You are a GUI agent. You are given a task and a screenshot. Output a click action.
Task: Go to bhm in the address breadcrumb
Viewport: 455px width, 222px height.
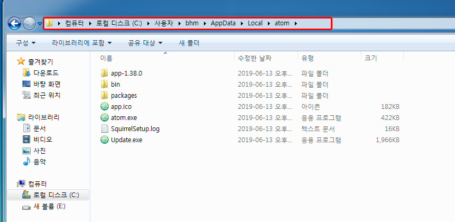click(192, 23)
